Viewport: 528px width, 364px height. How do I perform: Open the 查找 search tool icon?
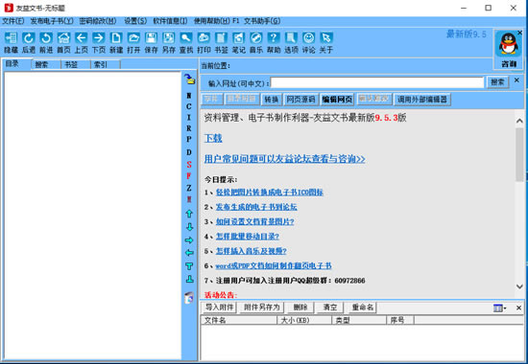coord(186,38)
